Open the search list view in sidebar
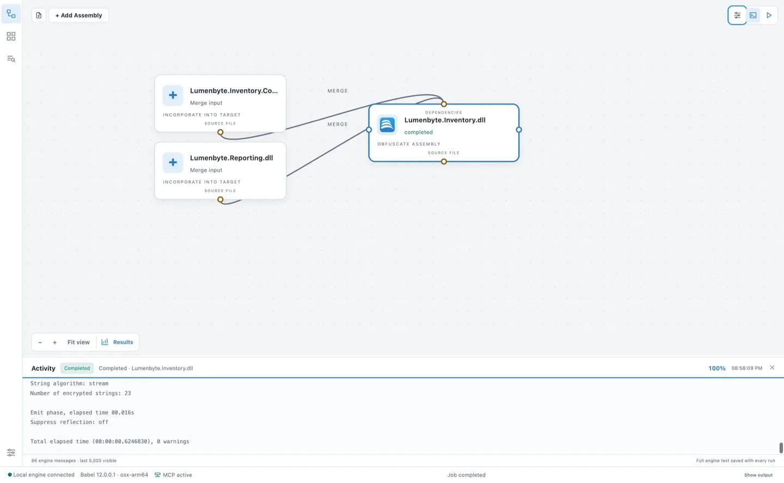784x483 pixels. pyautogui.click(x=11, y=59)
